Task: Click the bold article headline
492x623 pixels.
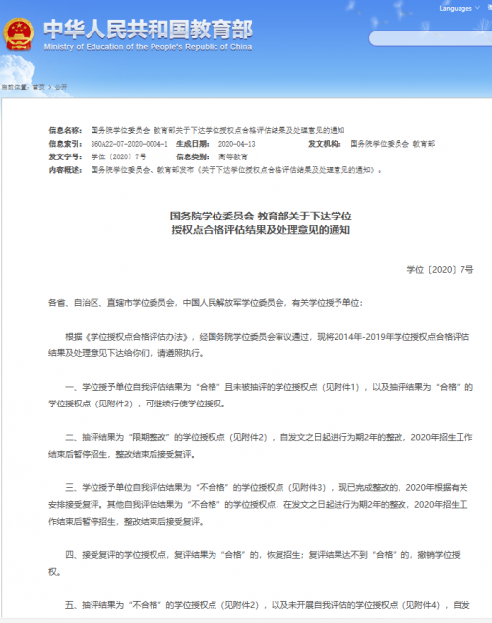Action: coord(261,222)
